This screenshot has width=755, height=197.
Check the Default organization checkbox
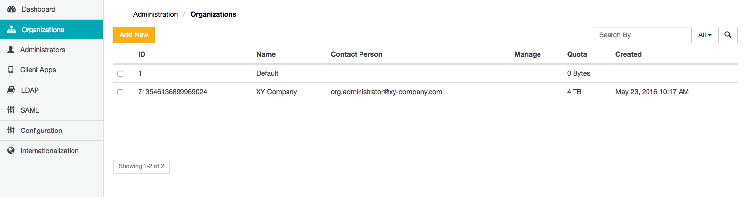[x=120, y=74]
